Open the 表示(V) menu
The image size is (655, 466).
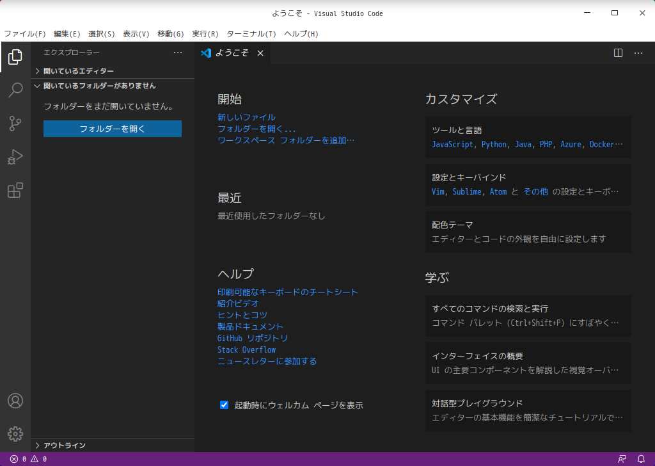[x=136, y=34]
